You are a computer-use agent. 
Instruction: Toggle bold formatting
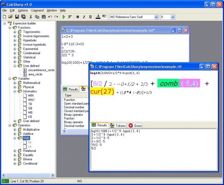[x=78, y=17]
